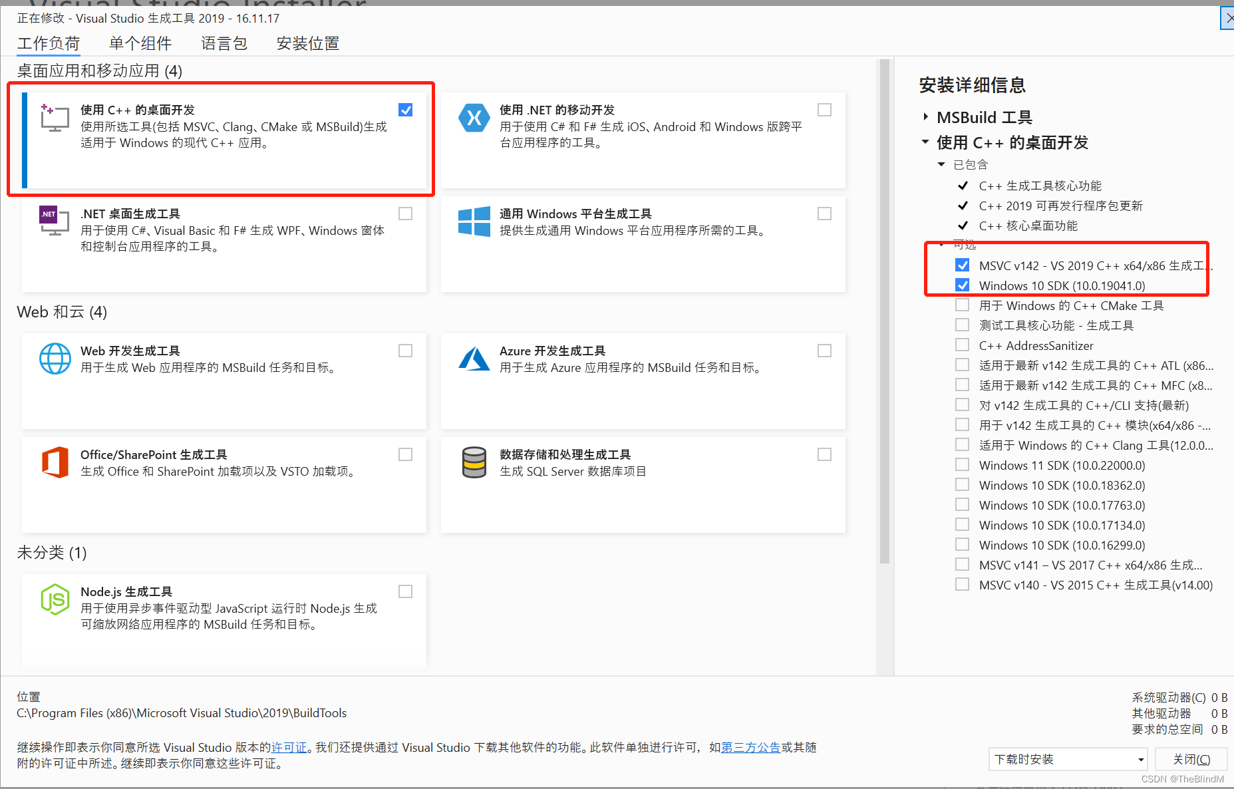Open the 许可证 license link

[289, 747]
